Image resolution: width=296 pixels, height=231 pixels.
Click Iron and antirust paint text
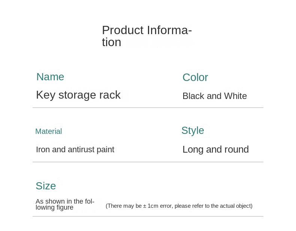point(75,150)
